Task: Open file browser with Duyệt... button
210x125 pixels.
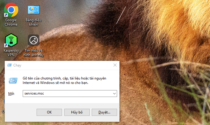Action: [104, 112]
